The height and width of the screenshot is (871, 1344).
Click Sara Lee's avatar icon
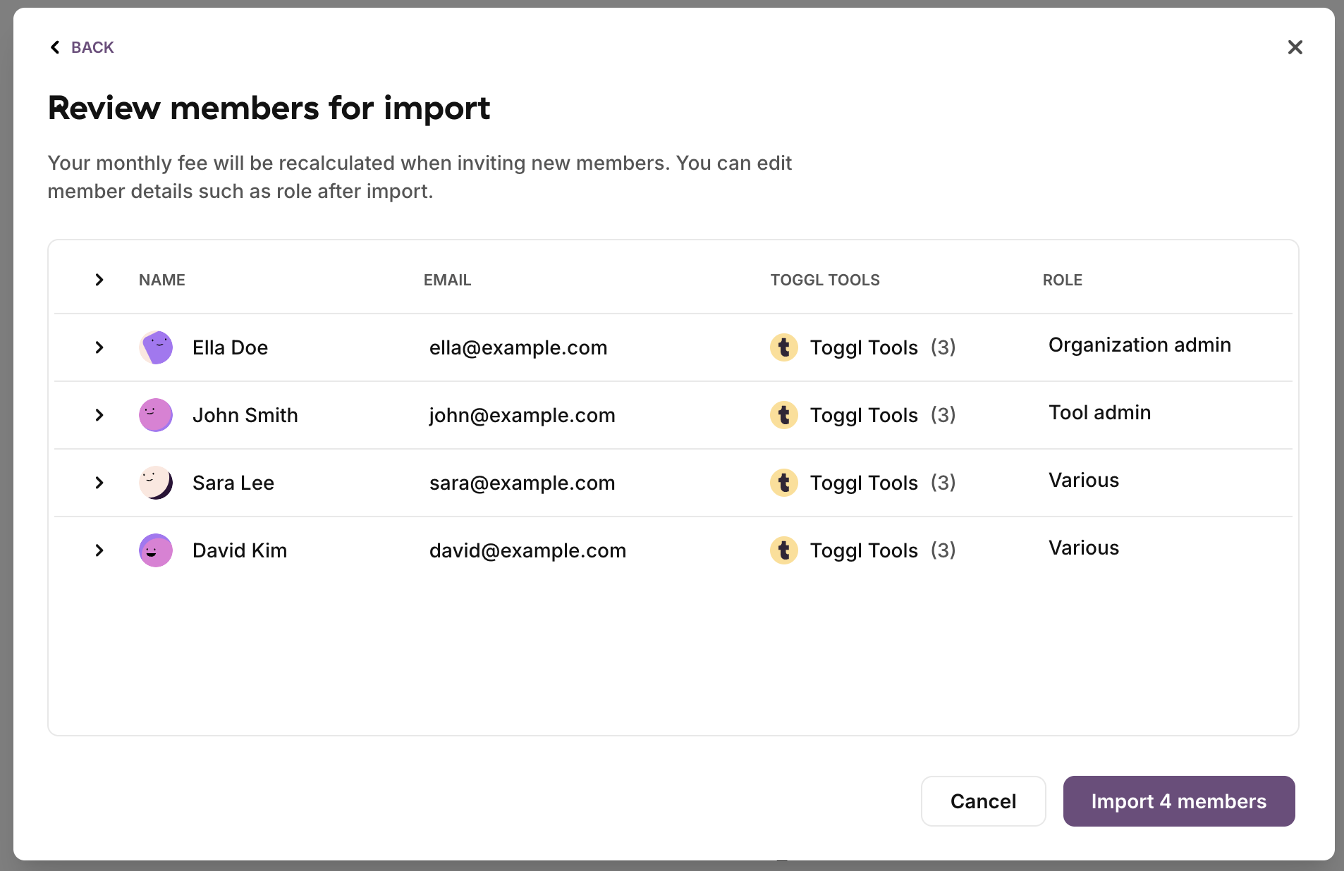point(156,483)
